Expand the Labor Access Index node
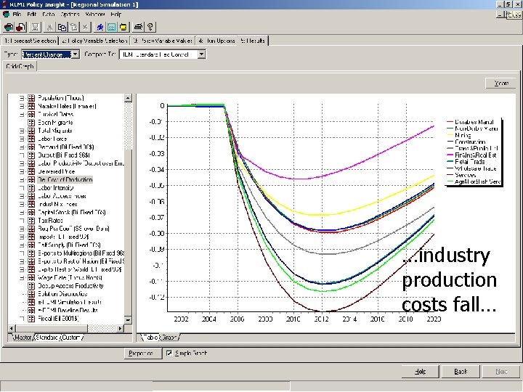 click(22, 196)
